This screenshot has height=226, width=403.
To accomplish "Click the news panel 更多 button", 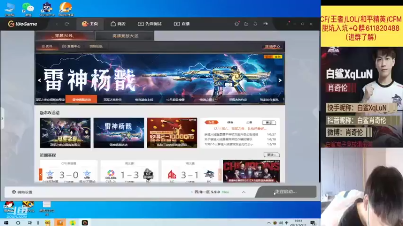I will coord(269,123).
